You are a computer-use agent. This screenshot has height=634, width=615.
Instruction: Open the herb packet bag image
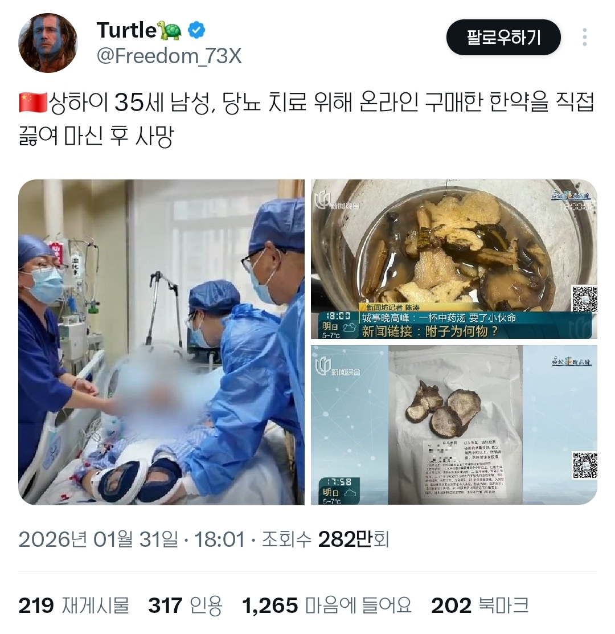454,425
